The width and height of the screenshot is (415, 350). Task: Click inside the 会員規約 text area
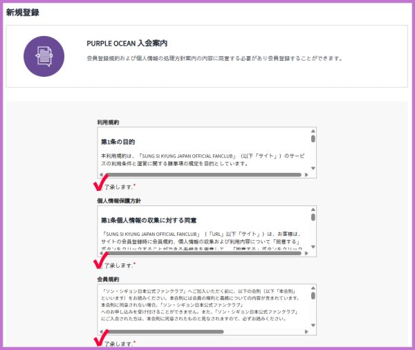201,304
